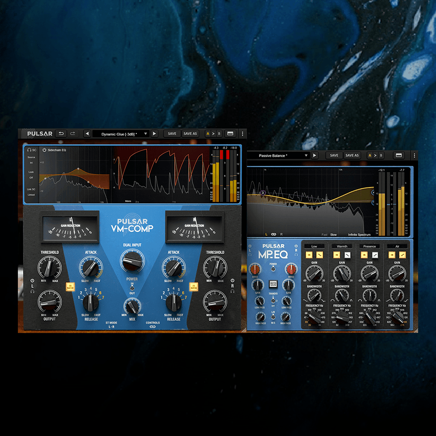Select the L channel in MP-EQ graph
The width and height of the screenshot is (436, 436).
pyautogui.click(x=266, y=235)
